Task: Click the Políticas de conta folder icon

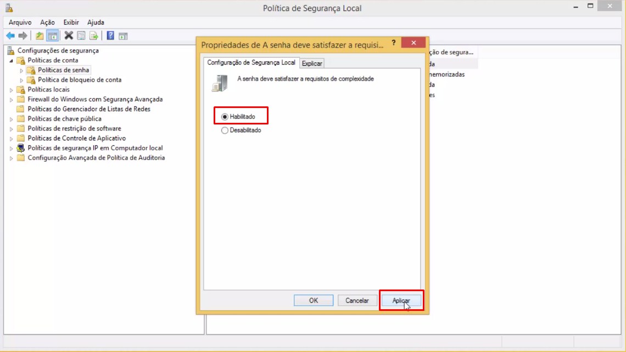Action: tap(21, 60)
